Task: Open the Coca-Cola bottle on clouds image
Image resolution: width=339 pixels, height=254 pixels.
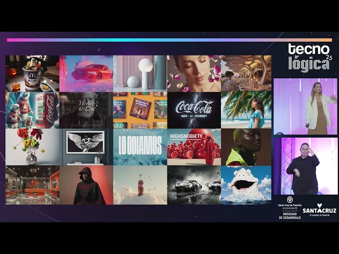Action: pos(140,185)
